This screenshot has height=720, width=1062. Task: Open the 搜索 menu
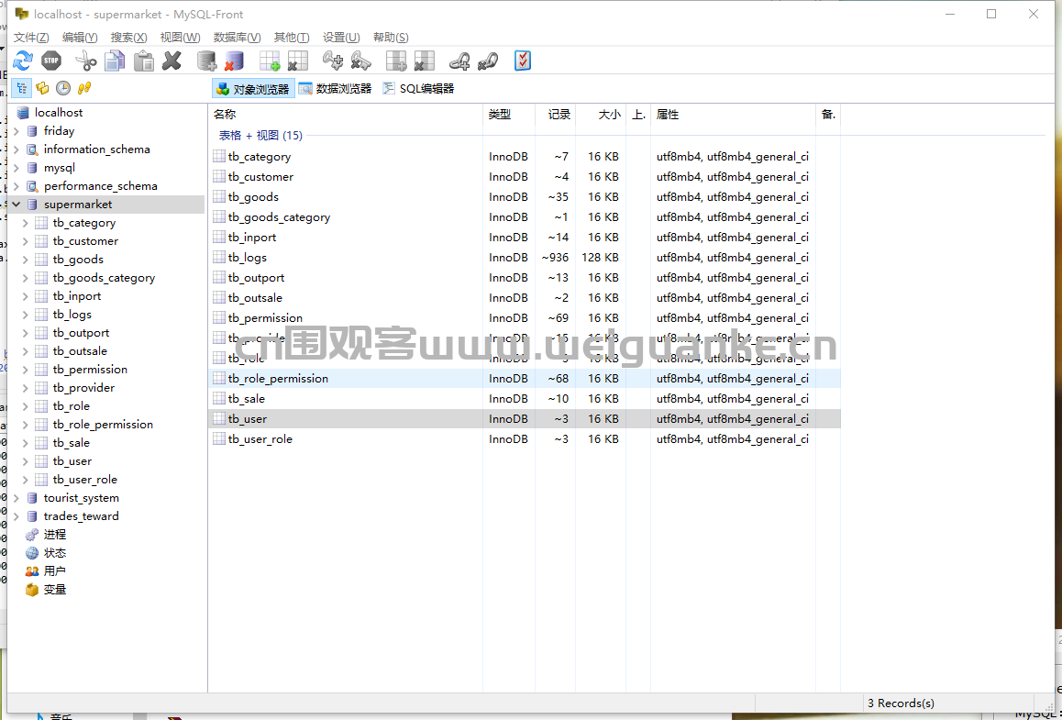coord(128,38)
